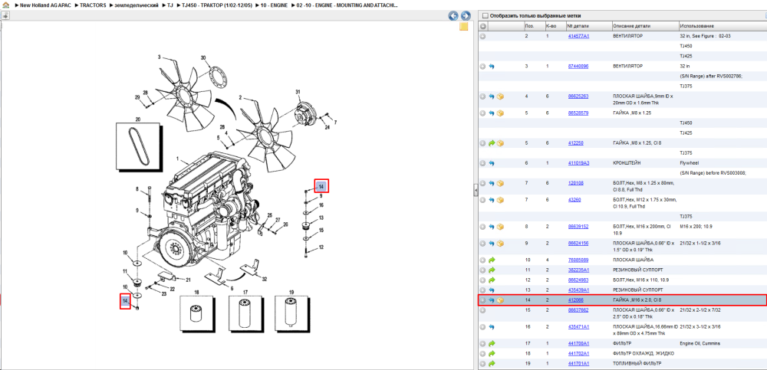Open part number 86625263
Viewport: 767px width, 370px height.
pos(578,97)
